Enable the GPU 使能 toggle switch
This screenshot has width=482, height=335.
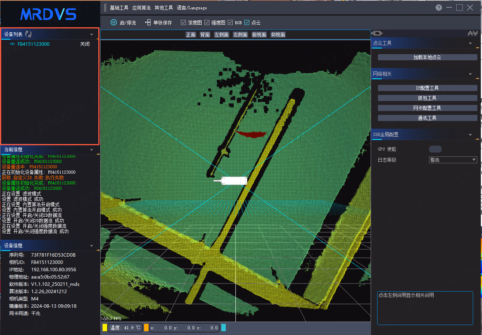tap(435, 149)
